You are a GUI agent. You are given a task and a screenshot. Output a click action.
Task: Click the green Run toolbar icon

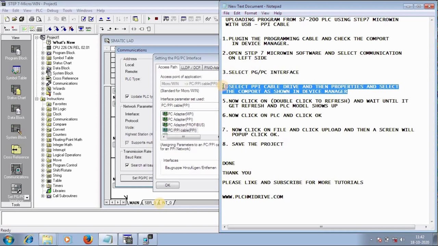coord(149,19)
